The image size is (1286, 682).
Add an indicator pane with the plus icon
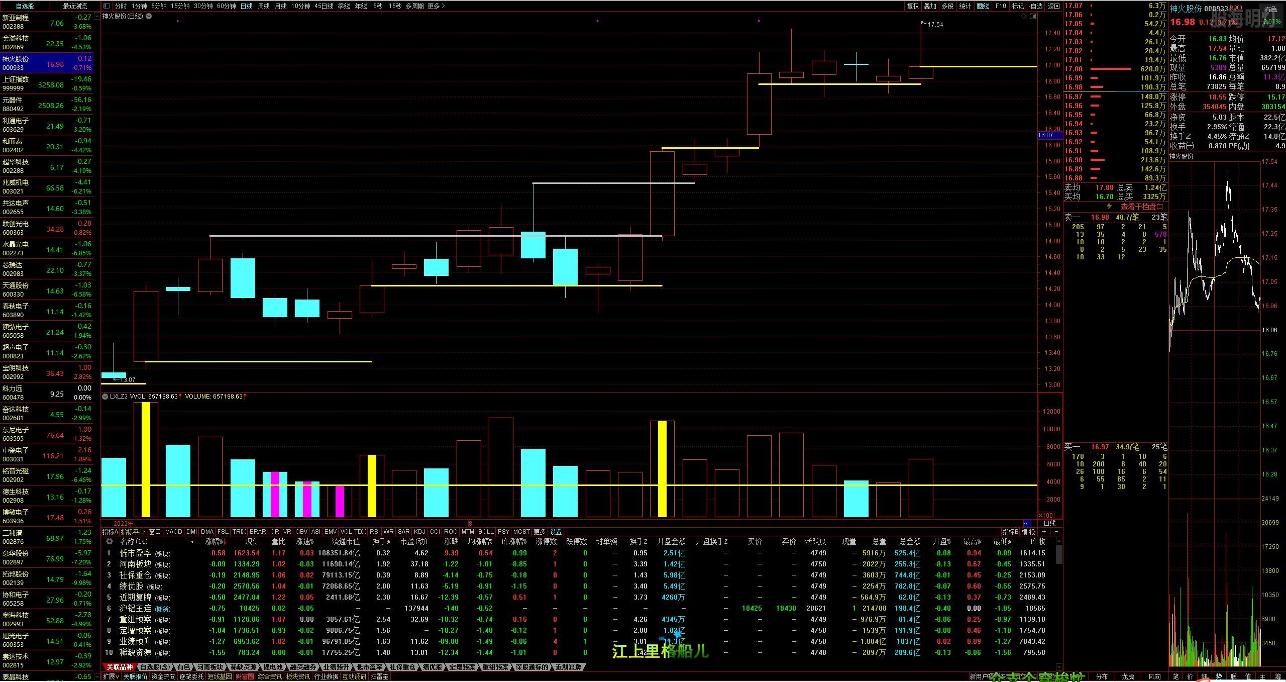tap(1044, 532)
